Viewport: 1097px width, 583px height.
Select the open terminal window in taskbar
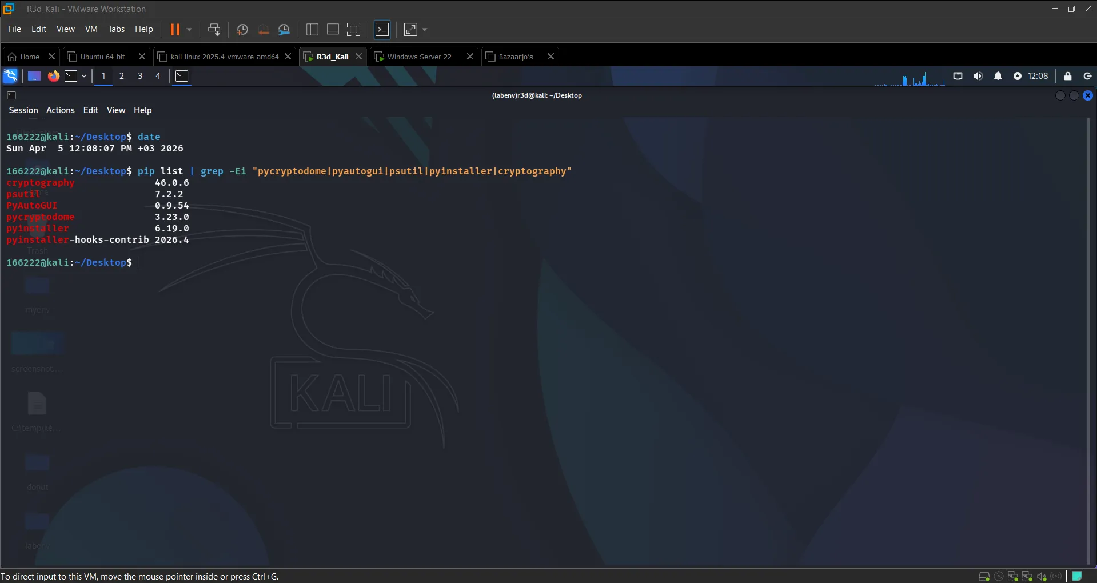coord(182,76)
